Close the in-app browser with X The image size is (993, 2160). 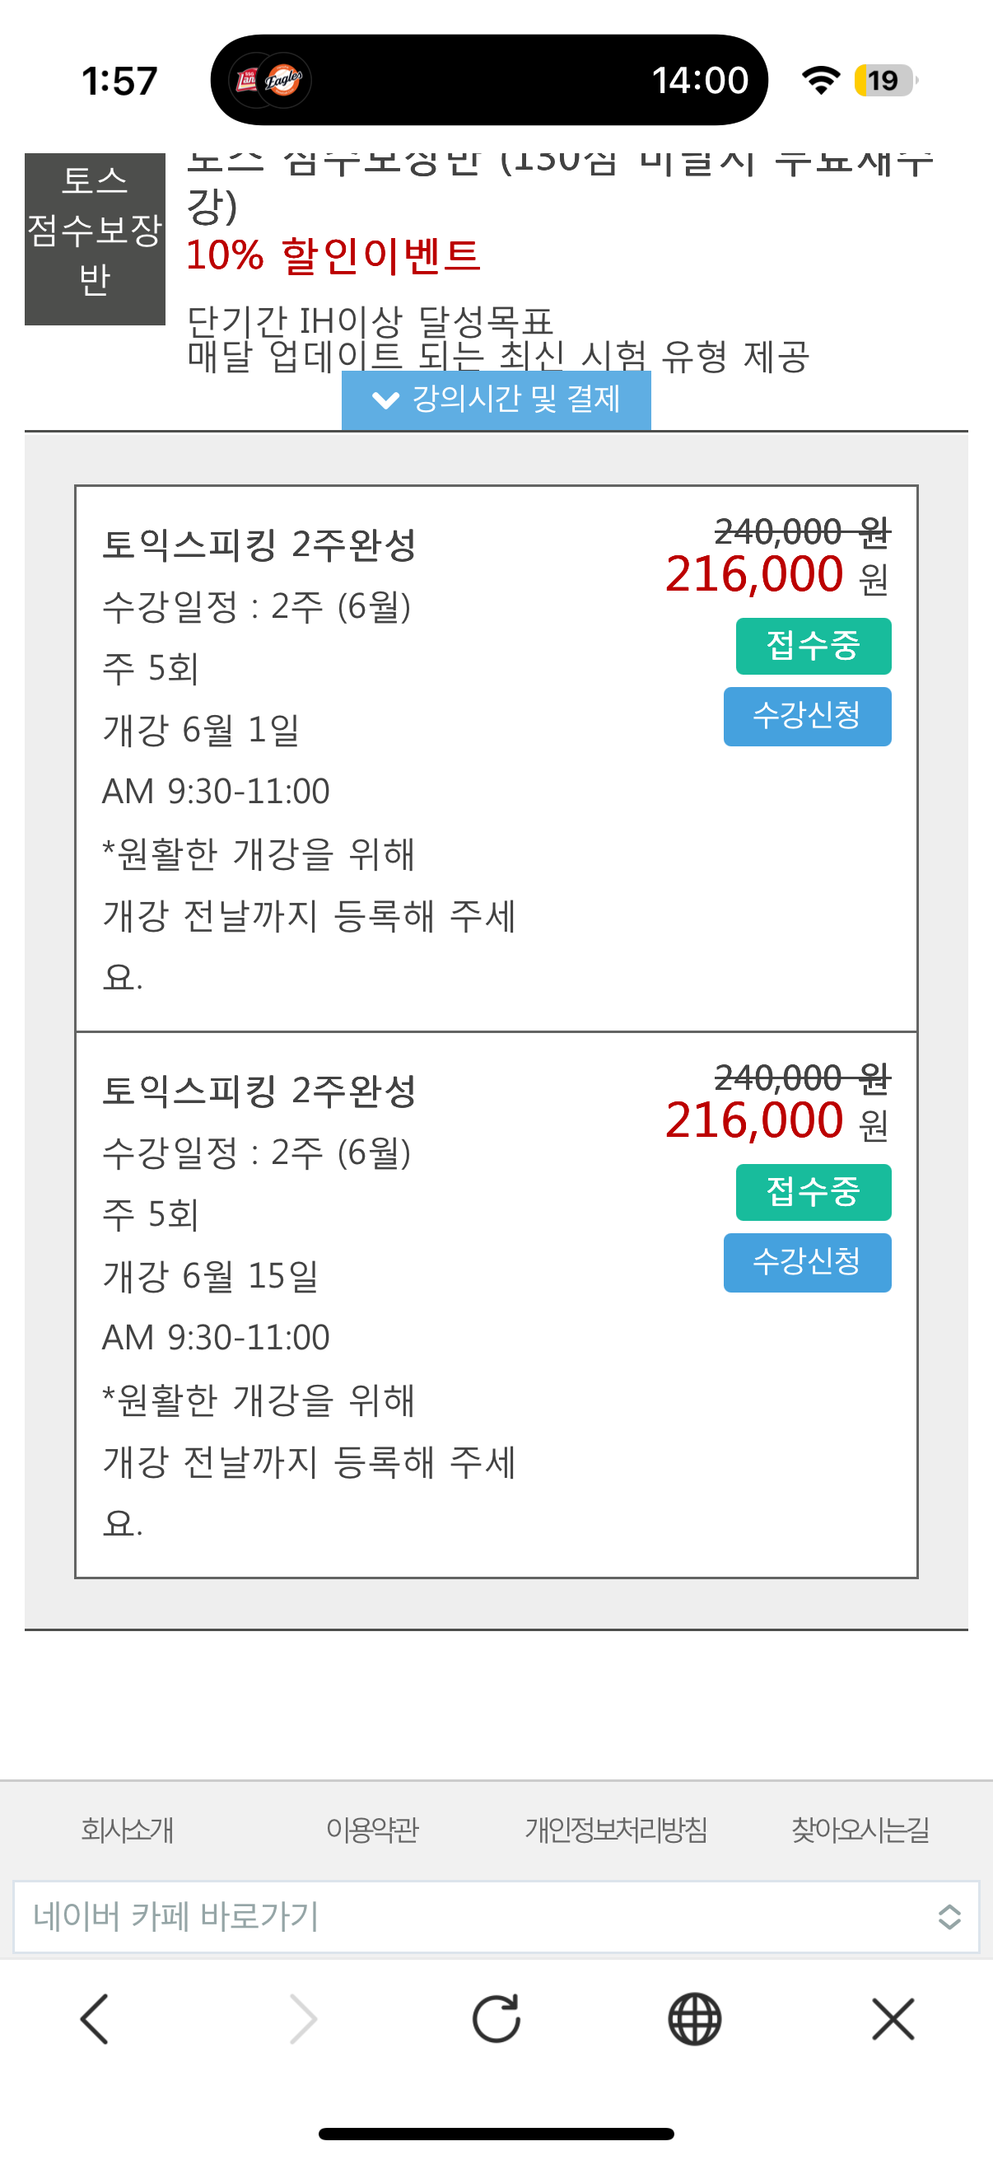[893, 2019]
